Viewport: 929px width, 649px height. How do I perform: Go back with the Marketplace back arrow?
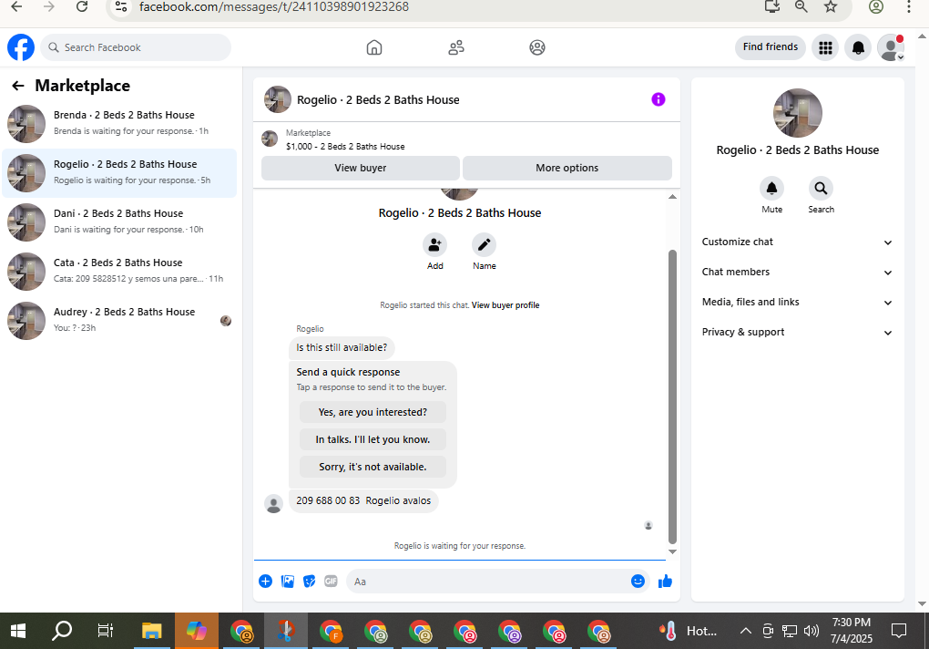[x=18, y=86]
